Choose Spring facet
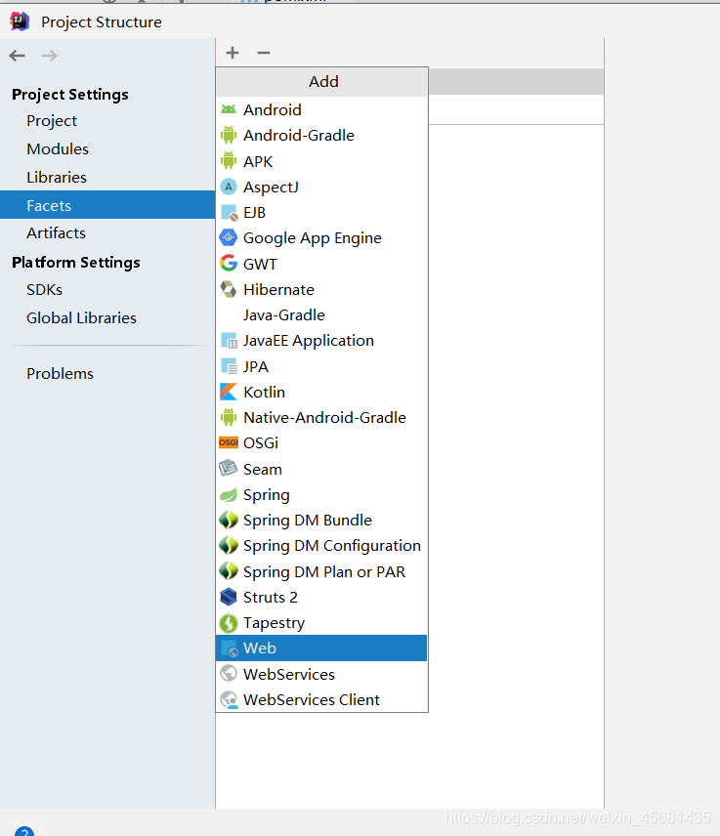 (321, 495)
